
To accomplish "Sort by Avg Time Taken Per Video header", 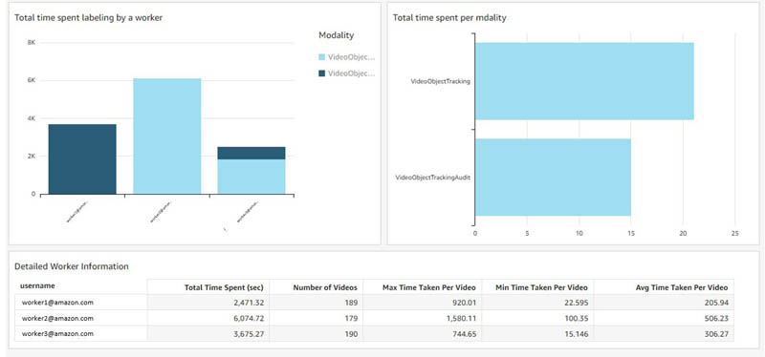I will [682, 287].
